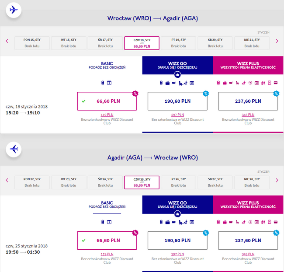Click the credit card icon under return WIZZ PLUS
Screen dimensions: 284x272
(x=276, y=222)
